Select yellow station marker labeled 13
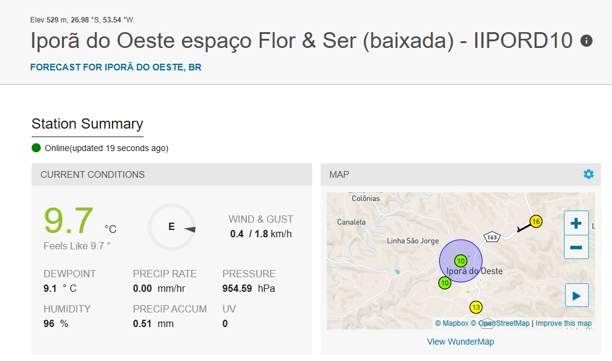This screenshot has height=361, width=612. click(476, 308)
